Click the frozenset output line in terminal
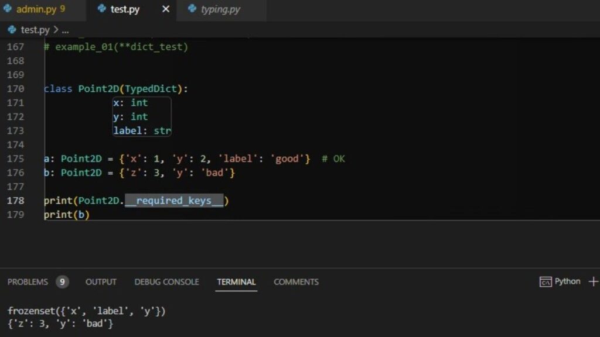Viewport: 600px width, 337px height. 87,311
